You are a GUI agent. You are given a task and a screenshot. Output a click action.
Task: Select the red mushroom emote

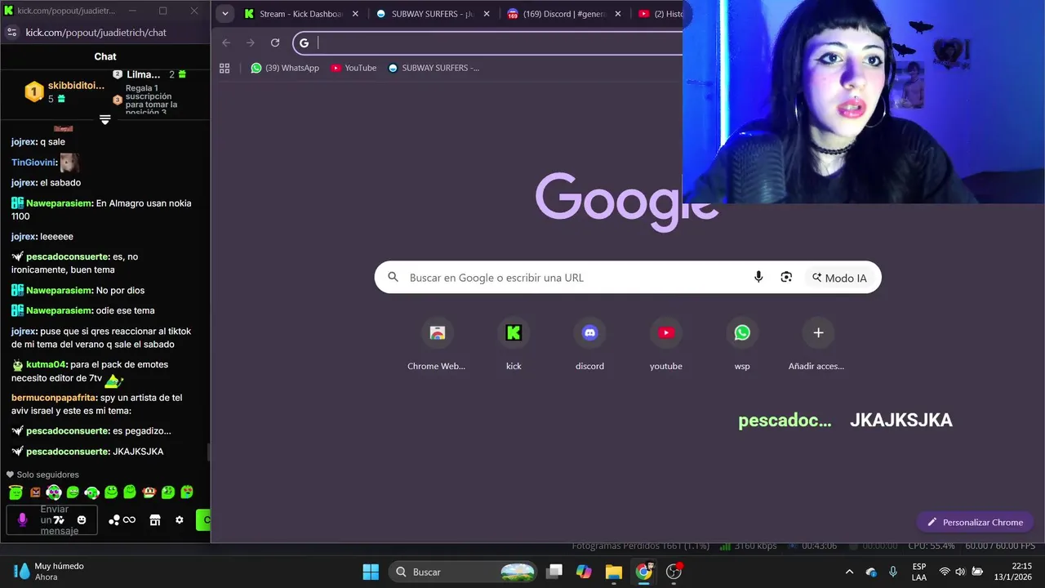[x=149, y=492]
